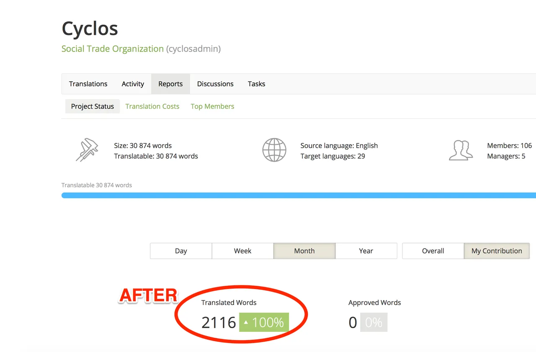Click 'Translatable: 30 874 words' line
This screenshot has width=536, height=352.
pyautogui.click(x=156, y=156)
